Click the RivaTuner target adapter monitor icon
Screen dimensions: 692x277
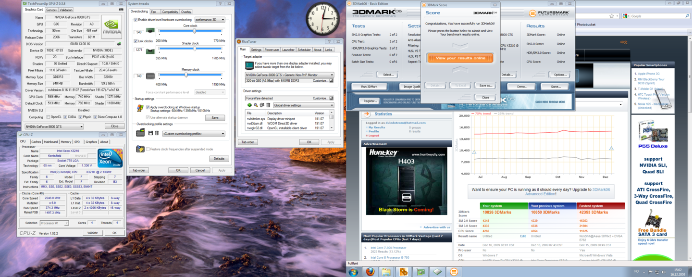coord(249,65)
